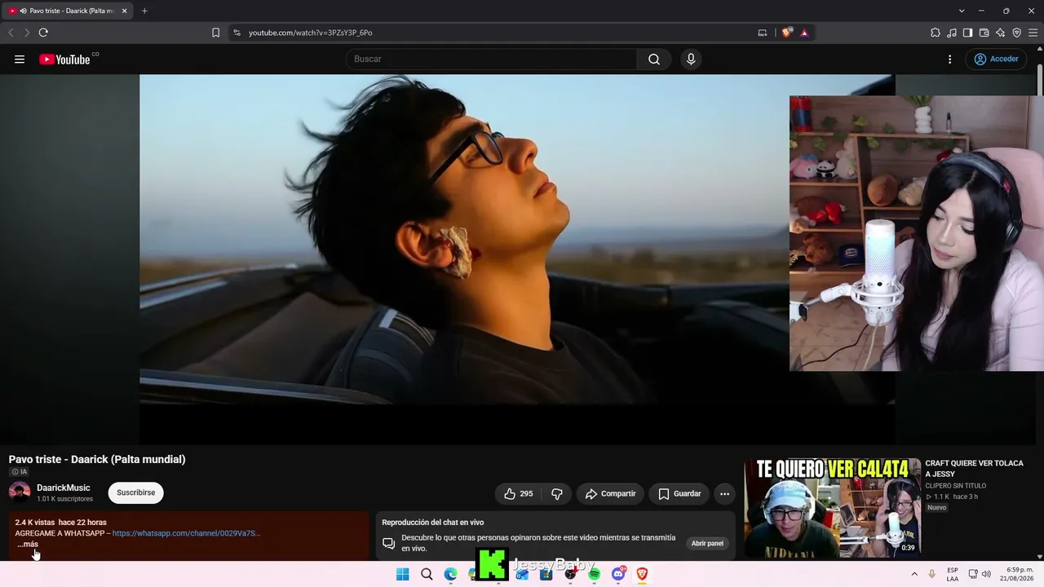Viewport: 1044px width, 587px height.
Task: Open Spotify from the taskbar
Action: pos(595,574)
